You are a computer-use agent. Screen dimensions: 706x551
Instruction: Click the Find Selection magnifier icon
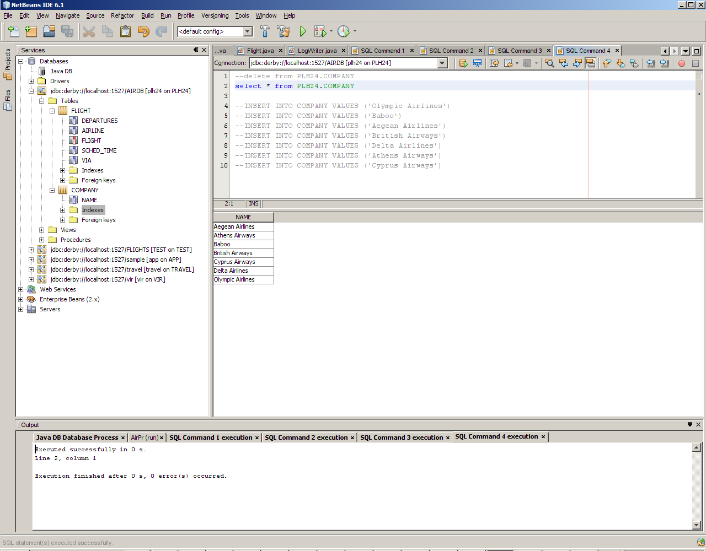pos(550,63)
